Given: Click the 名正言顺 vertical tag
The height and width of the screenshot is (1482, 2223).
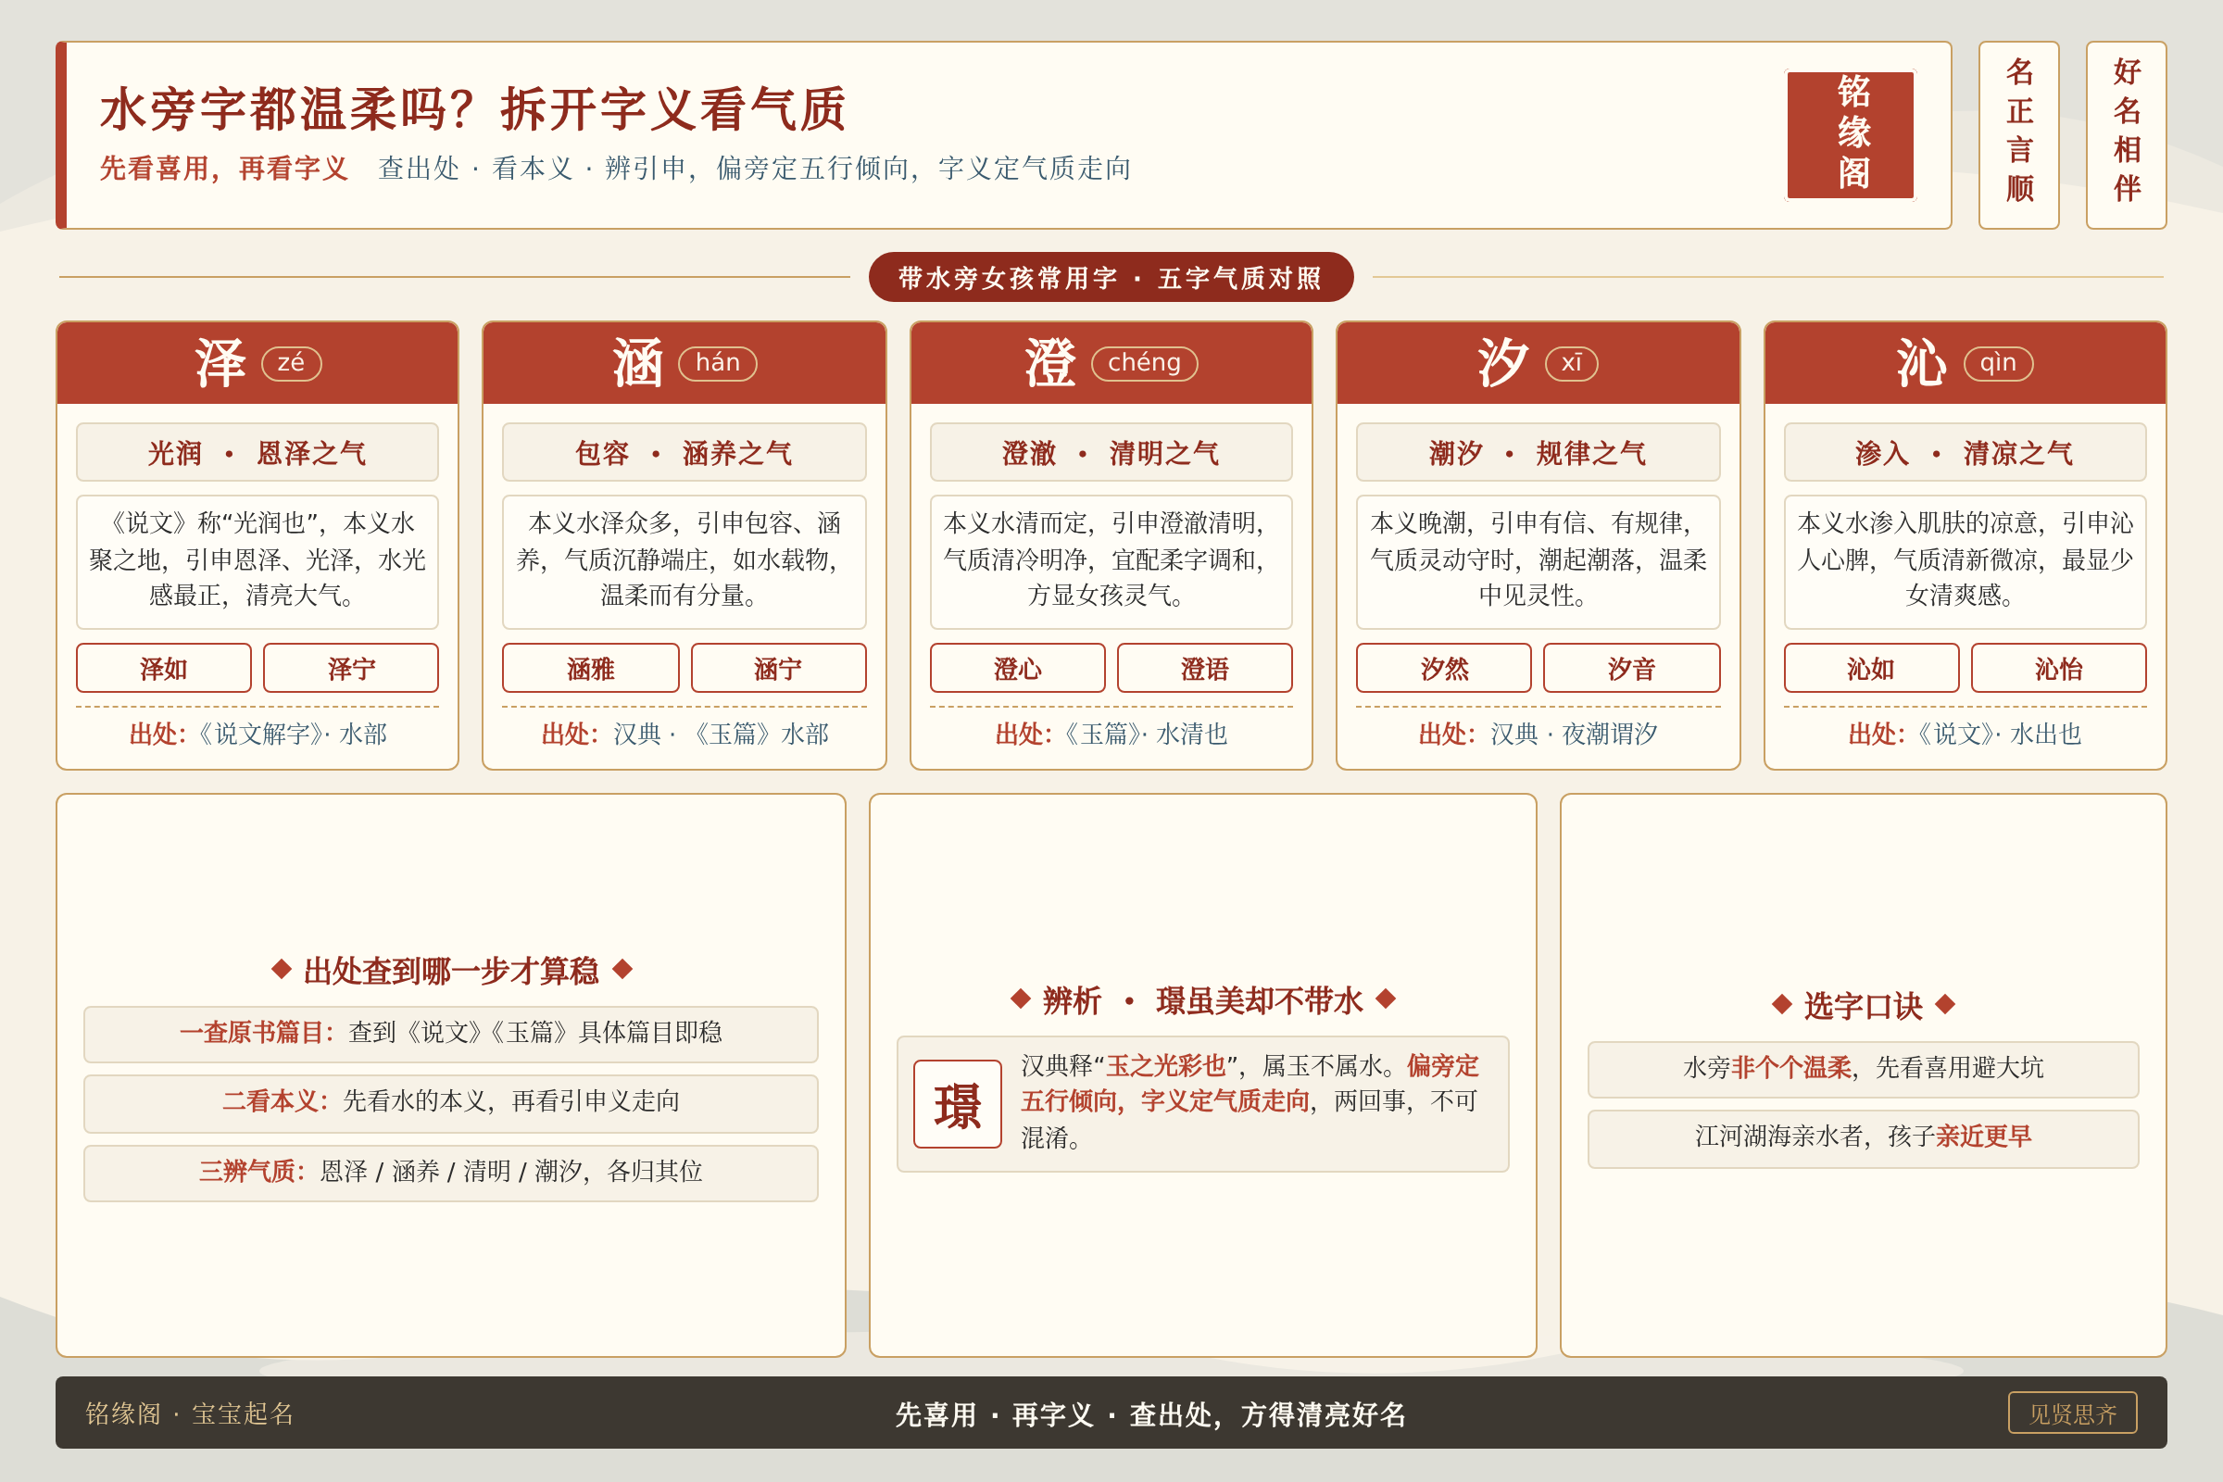Looking at the screenshot, I should click(2019, 135).
